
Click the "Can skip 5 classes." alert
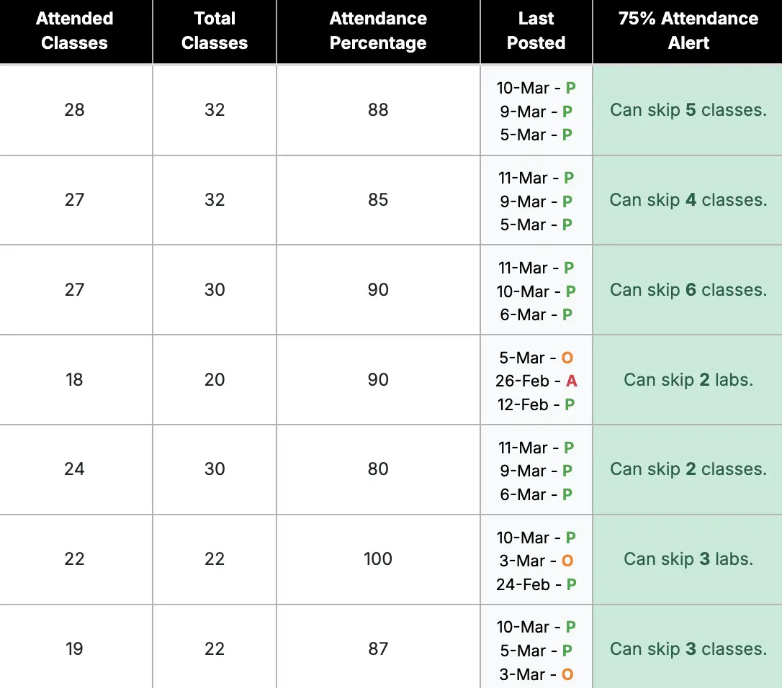point(688,110)
